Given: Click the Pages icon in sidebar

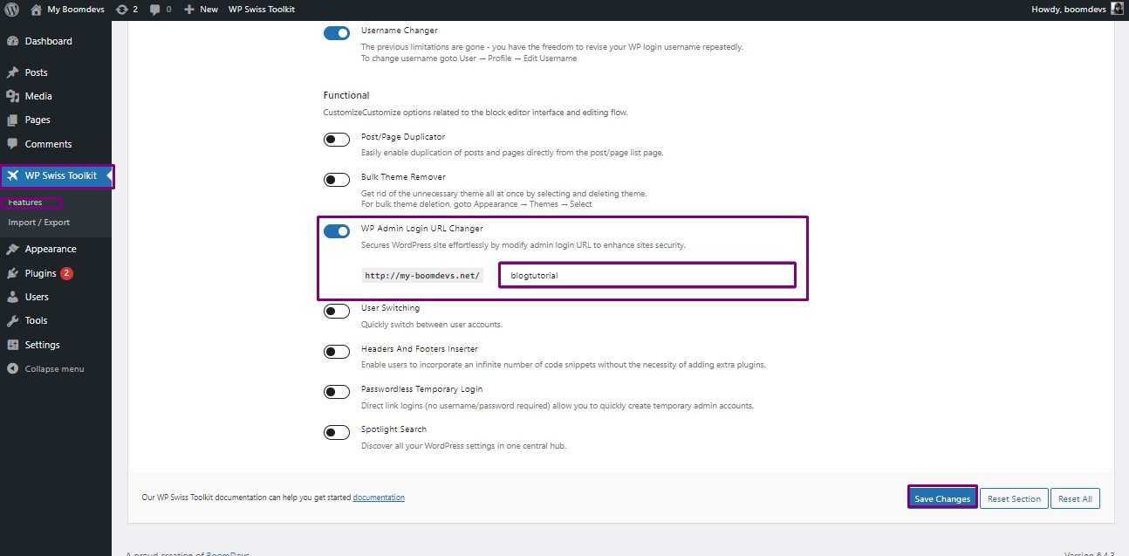Looking at the screenshot, I should click(x=12, y=120).
